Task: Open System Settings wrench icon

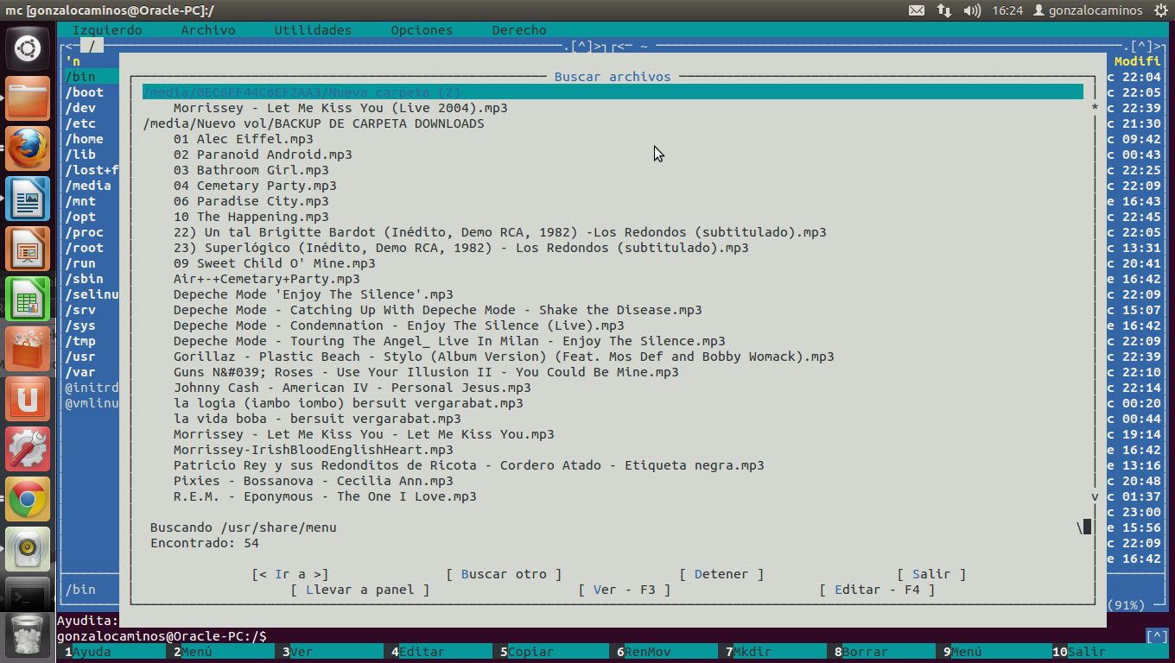Action: [x=28, y=450]
